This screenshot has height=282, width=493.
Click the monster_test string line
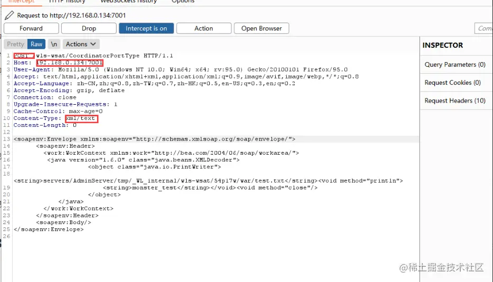click(210, 188)
